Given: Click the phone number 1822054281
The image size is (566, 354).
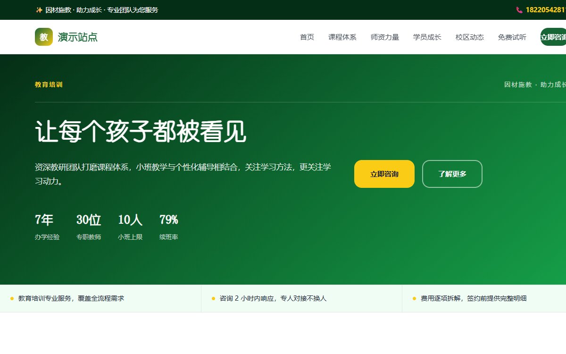Looking at the screenshot, I should (546, 10).
